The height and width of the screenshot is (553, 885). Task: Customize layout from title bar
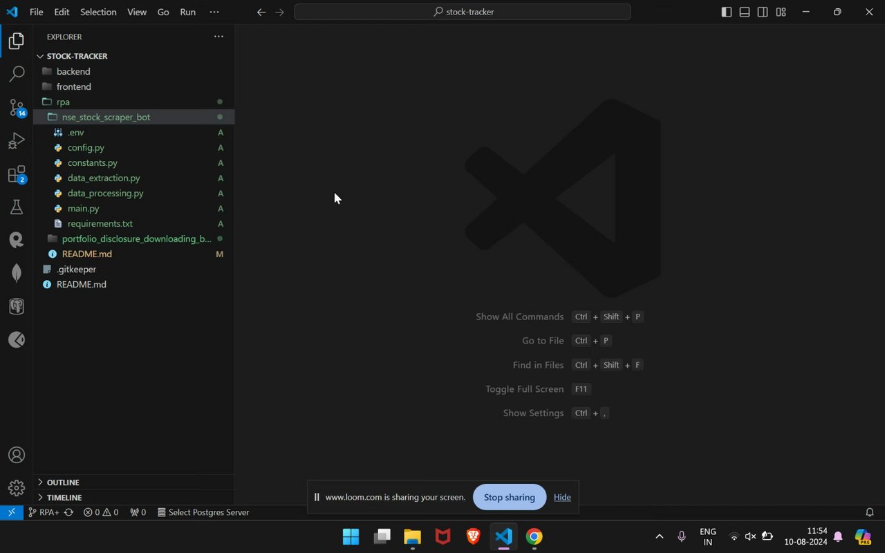point(781,12)
